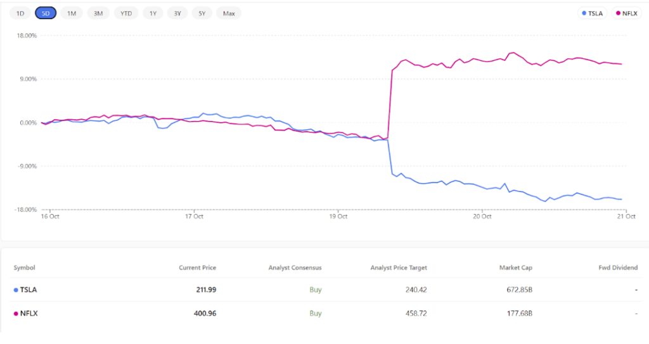Click the Current Price column header
649x344 pixels.
click(x=198, y=267)
